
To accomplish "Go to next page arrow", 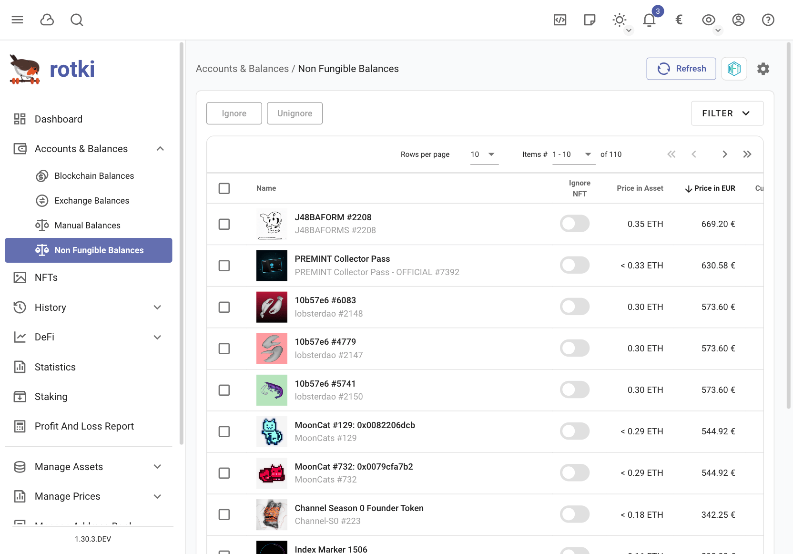I will point(725,154).
